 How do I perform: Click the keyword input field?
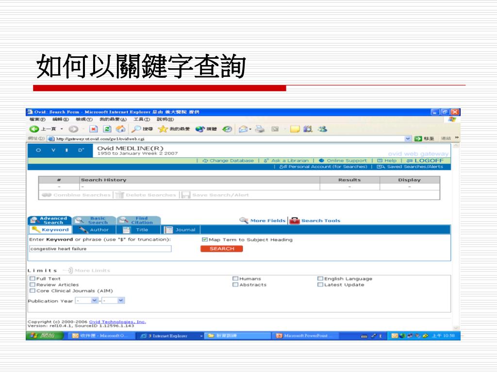[x=100, y=249]
